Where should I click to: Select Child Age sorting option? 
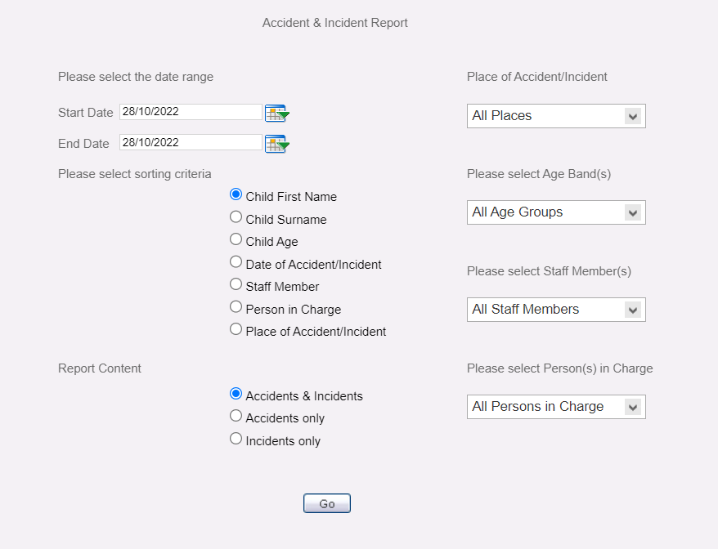236,239
